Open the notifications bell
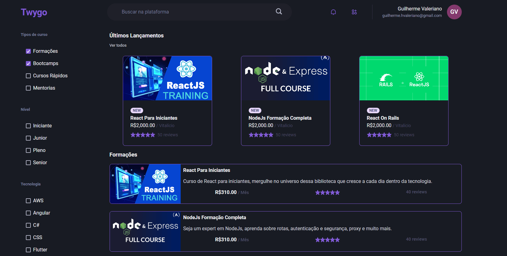Image resolution: width=507 pixels, height=256 pixels. 333,12
